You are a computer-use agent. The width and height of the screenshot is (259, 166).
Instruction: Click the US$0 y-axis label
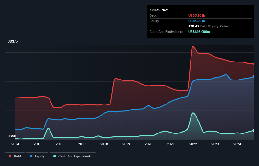coord(12,136)
